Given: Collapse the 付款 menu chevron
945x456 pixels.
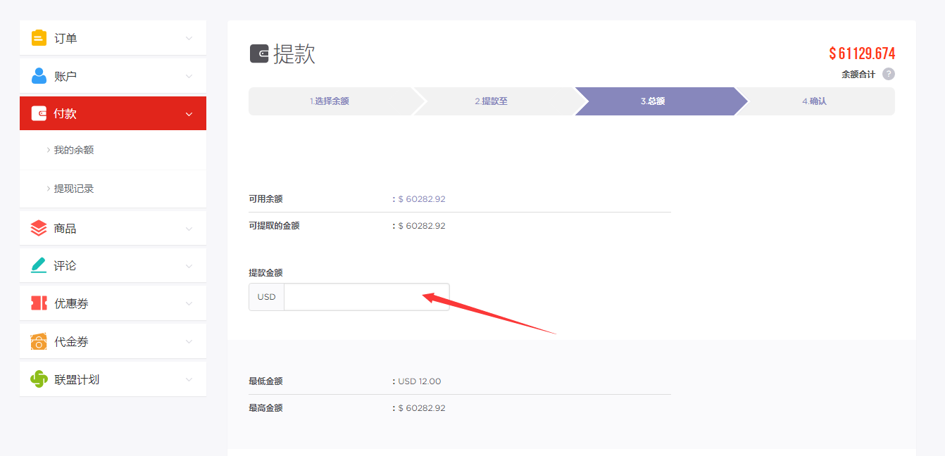Looking at the screenshot, I should [x=189, y=114].
